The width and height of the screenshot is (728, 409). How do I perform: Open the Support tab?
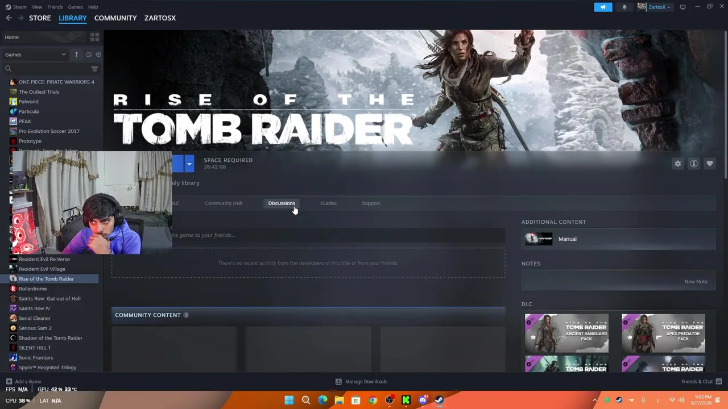pyautogui.click(x=371, y=203)
